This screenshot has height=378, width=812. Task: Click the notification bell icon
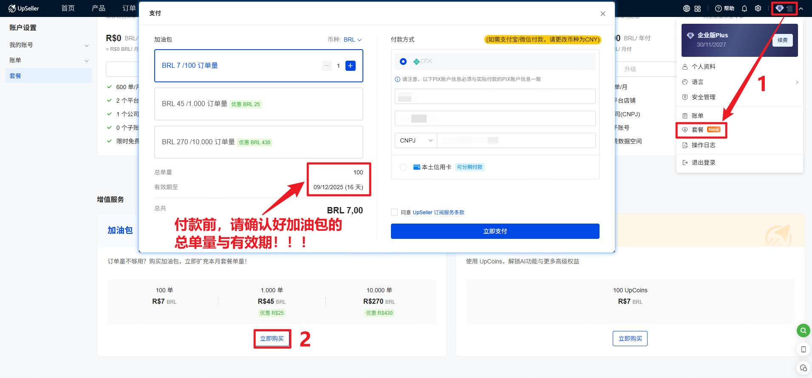tap(744, 8)
